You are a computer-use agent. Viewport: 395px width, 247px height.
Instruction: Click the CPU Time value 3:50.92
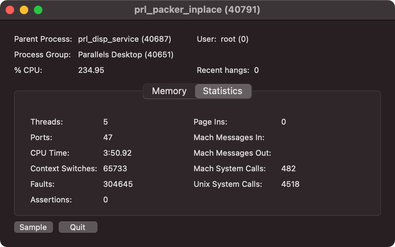click(117, 153)
